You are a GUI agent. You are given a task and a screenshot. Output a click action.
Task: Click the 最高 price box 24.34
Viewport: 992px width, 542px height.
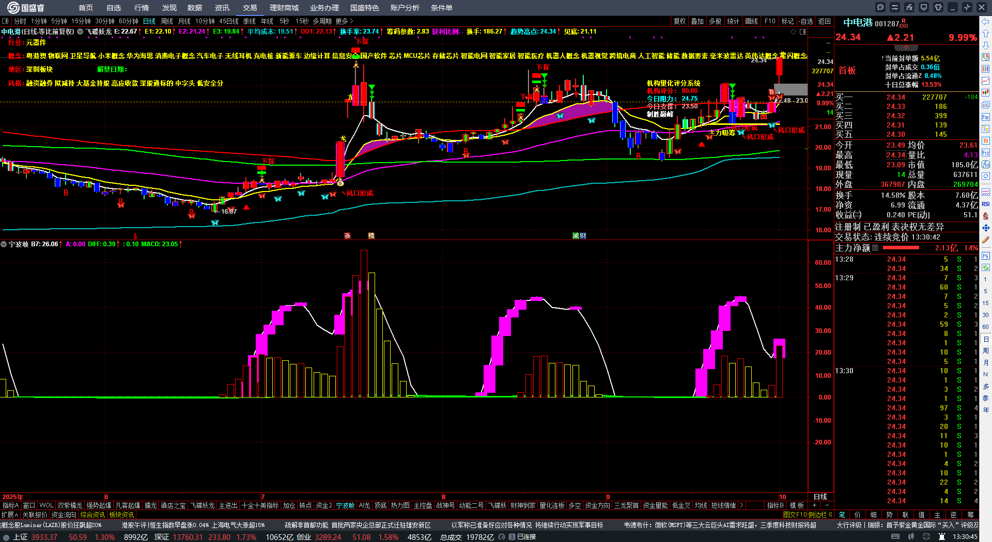pos(896,155)
